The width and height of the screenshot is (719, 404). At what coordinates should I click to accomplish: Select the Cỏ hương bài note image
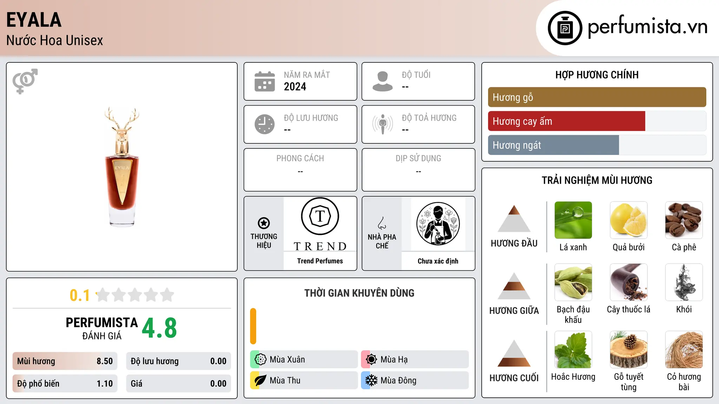(x=684, y=350)
